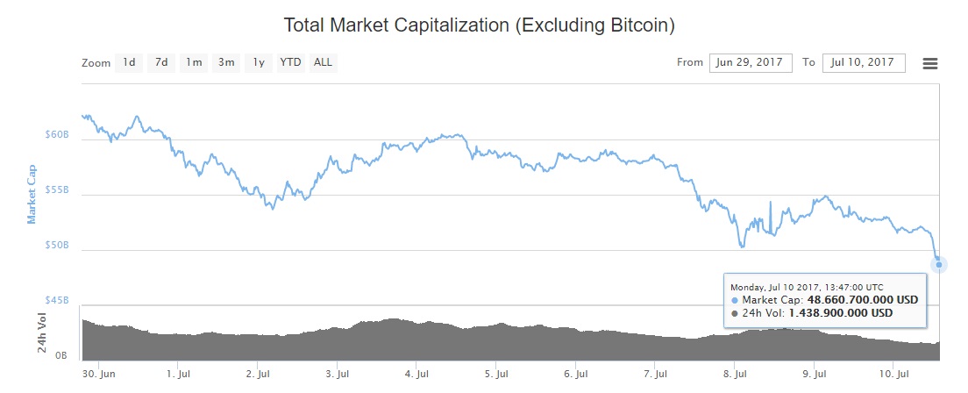
Task: Edit the From date field
Action: click(x=751, y=62)
